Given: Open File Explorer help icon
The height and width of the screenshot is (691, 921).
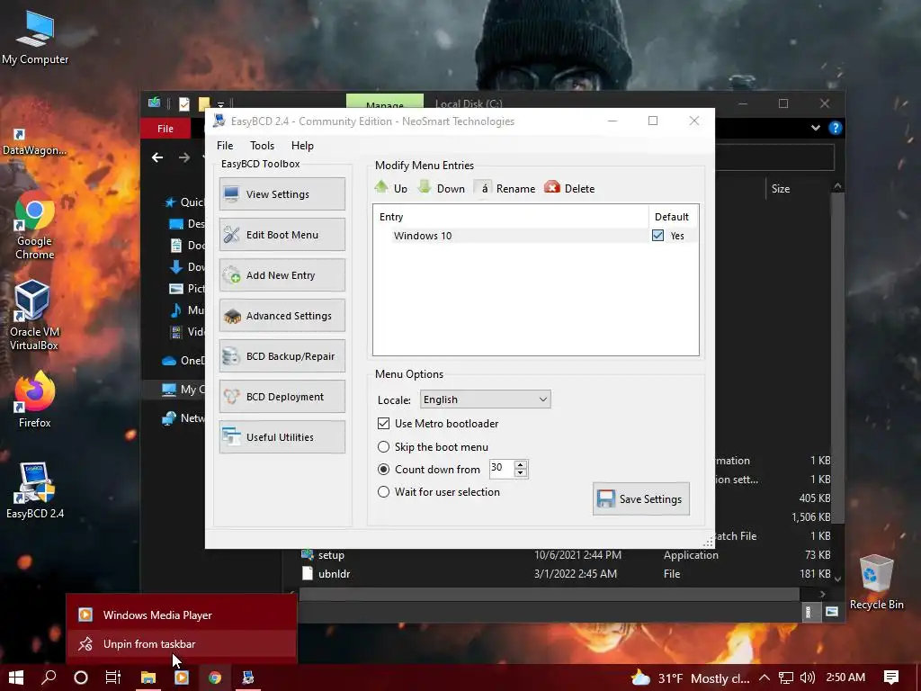Looking at the screenshot, I should 835,128.
